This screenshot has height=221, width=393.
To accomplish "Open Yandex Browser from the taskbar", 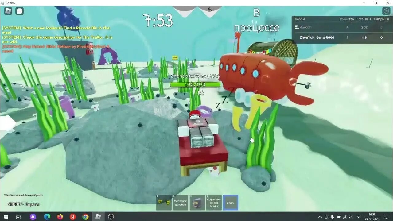I will (x=72, y=217).
